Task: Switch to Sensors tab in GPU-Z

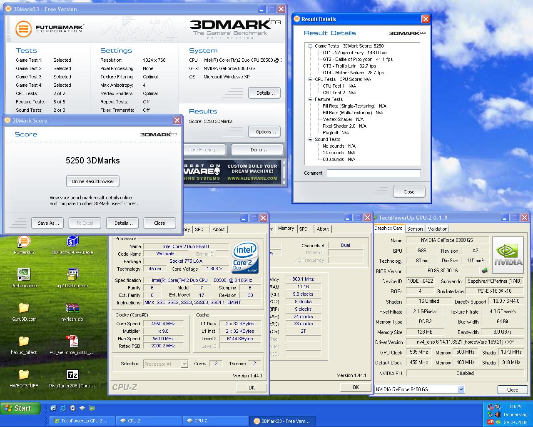Action: (x=415, y=229)
